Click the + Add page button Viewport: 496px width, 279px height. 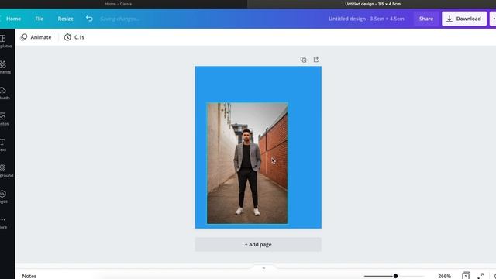tap(258, 245)
